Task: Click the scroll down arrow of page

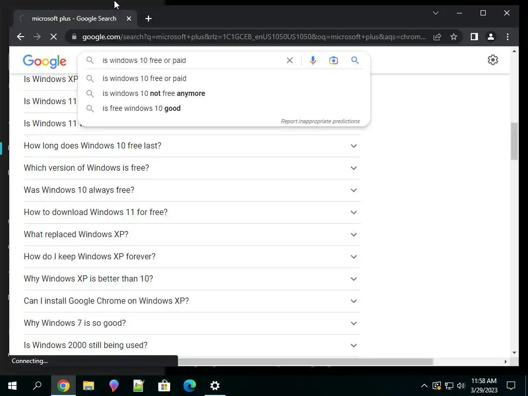Action: pos(514,353)
